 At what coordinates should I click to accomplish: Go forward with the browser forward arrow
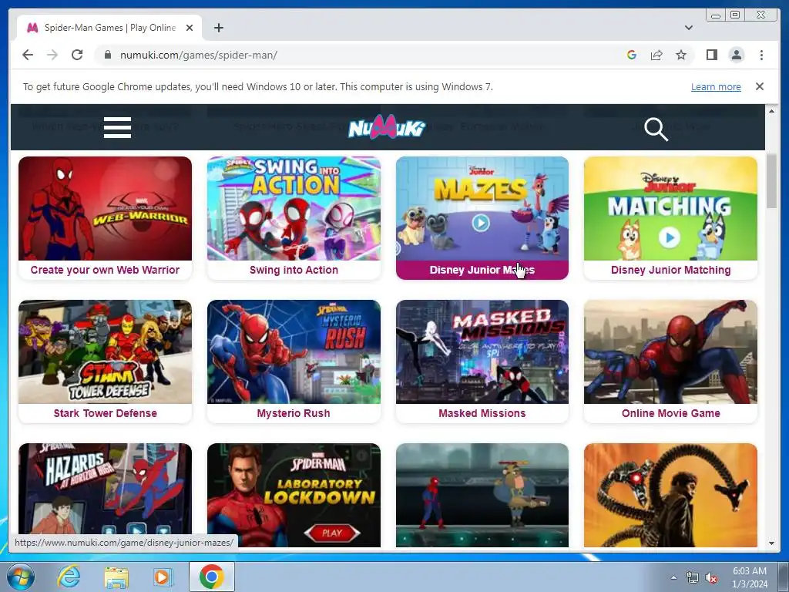52,55
